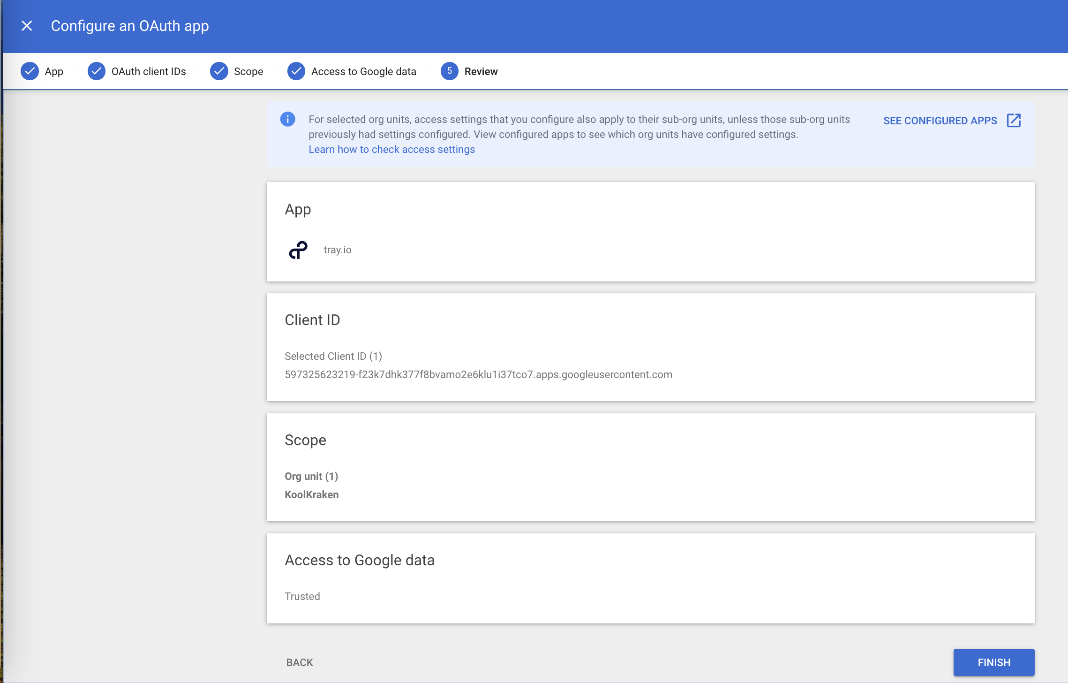Click FINISH to save the configuration
1068x683 pixels.
click(993, 662)
